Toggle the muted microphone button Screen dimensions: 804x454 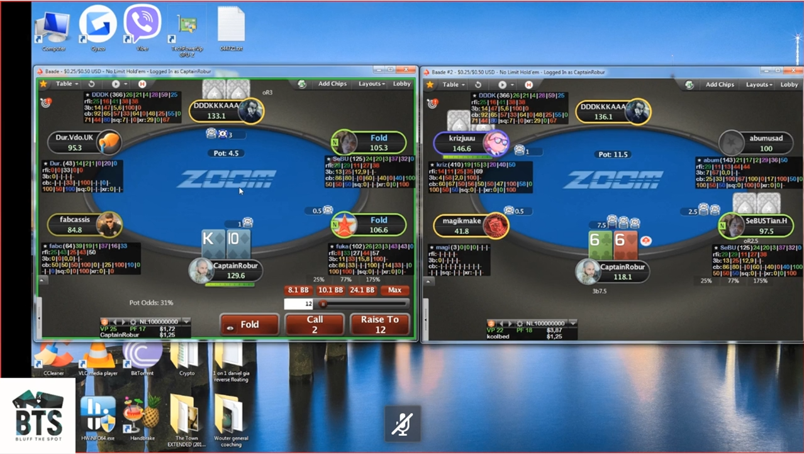403,424
